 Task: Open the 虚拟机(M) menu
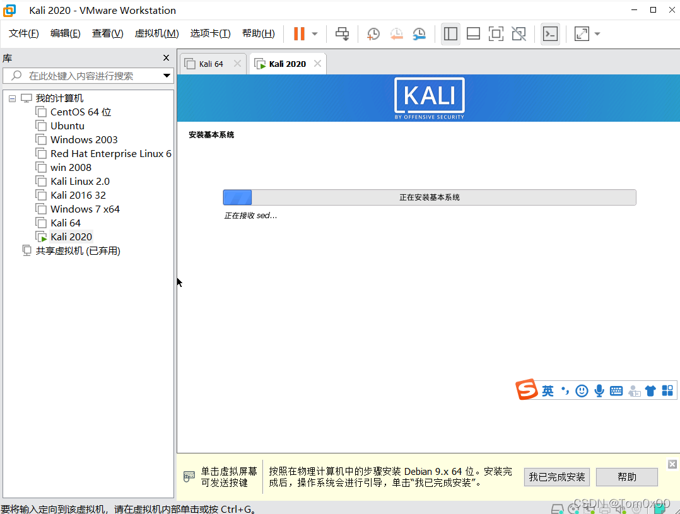(156, 33)
